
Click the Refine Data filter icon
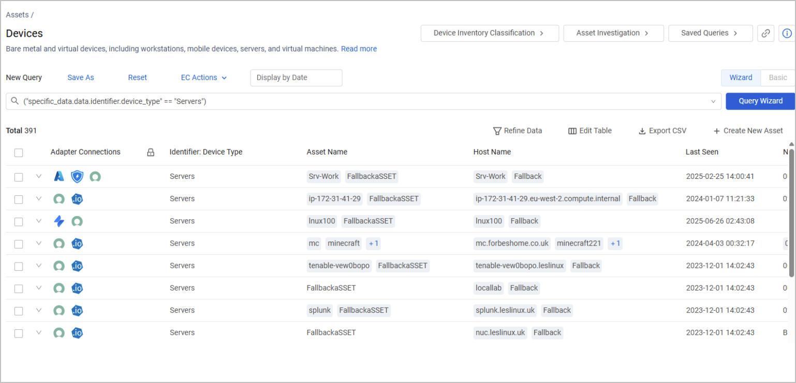(497, 131)
